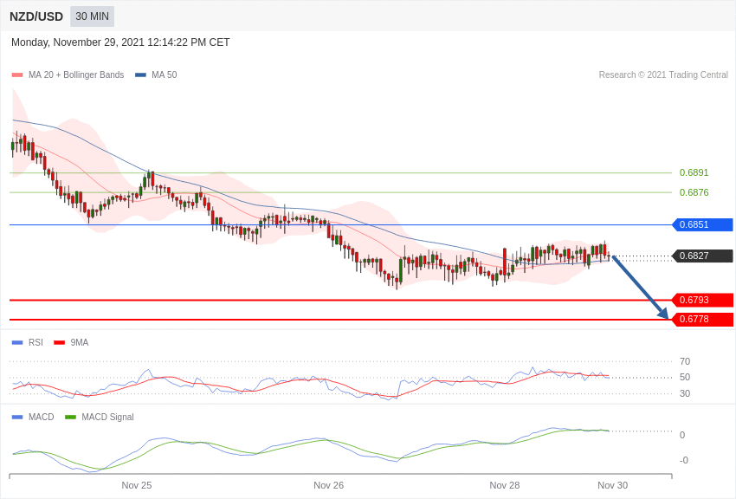Screen dimensions: 736x499
Task: Toggle the MA 50 legend label
Action: 164,75
